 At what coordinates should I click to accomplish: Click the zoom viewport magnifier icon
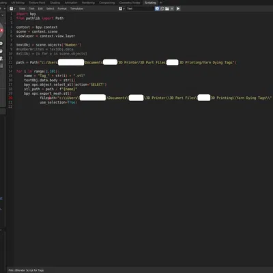1,43
